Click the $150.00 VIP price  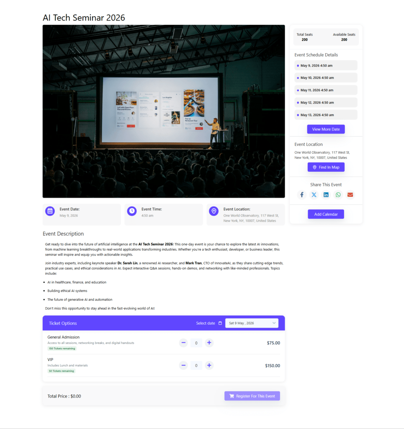coord(273,365)
